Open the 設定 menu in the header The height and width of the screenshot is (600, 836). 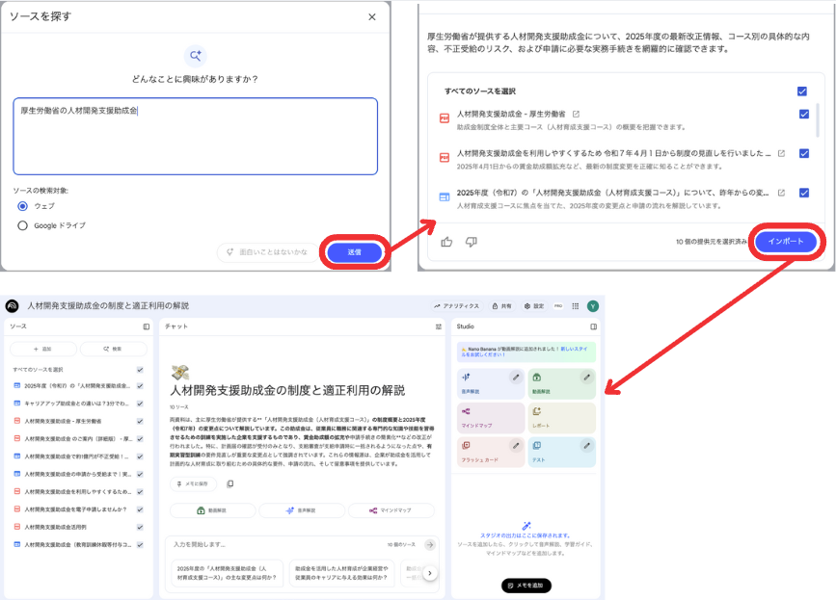534,305
